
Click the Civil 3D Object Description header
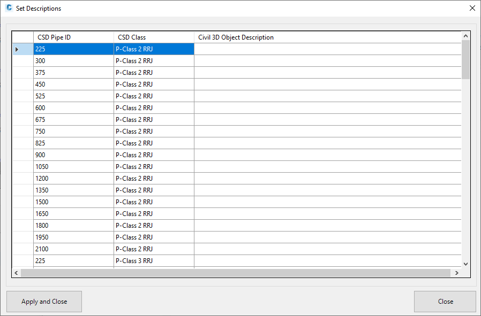click(x=327, y=37)
